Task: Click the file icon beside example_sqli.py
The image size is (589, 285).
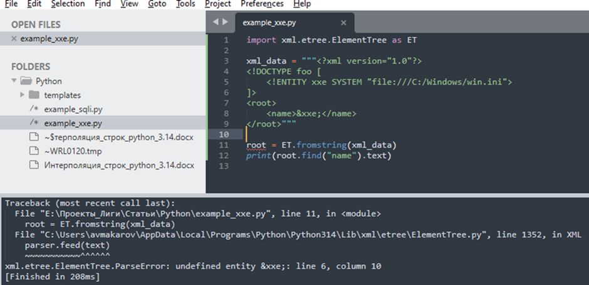Action: tap(34, 109)
